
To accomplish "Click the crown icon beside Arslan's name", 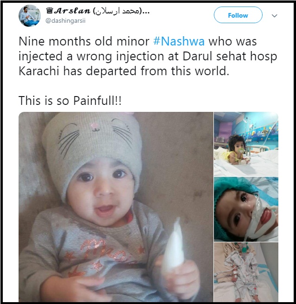I will 50,11.
